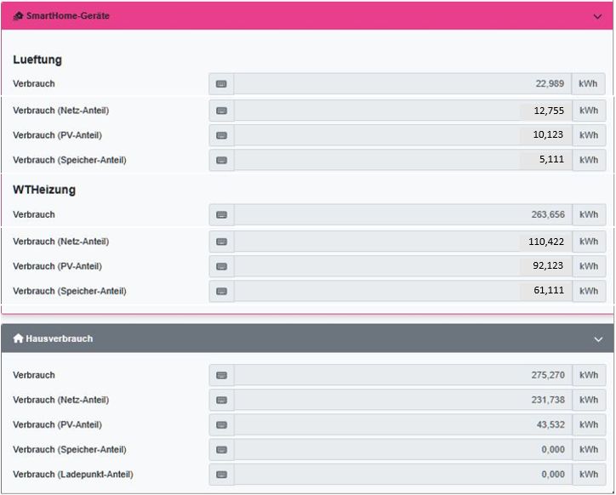The width and height of the screenshot is (616, 495).
Task: Click the house icon in Hausverbrauch header
Action: point(18,339)
